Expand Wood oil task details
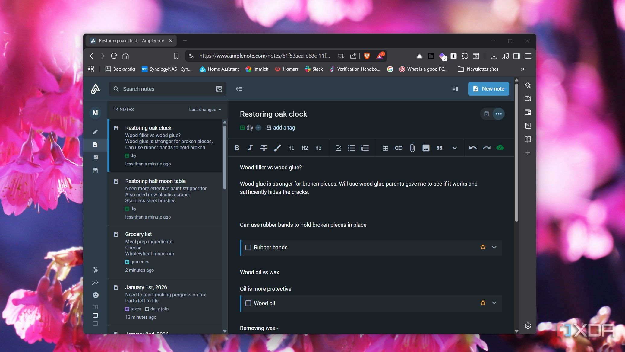 494,303
